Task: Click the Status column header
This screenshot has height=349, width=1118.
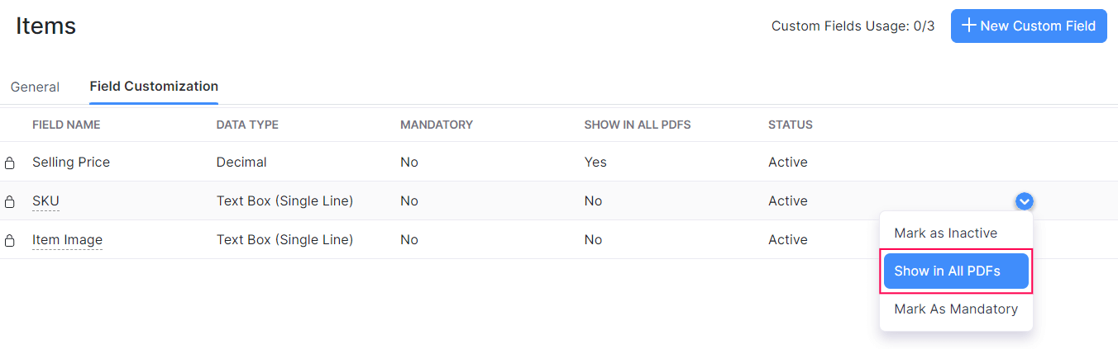Action: pos(791,125)
